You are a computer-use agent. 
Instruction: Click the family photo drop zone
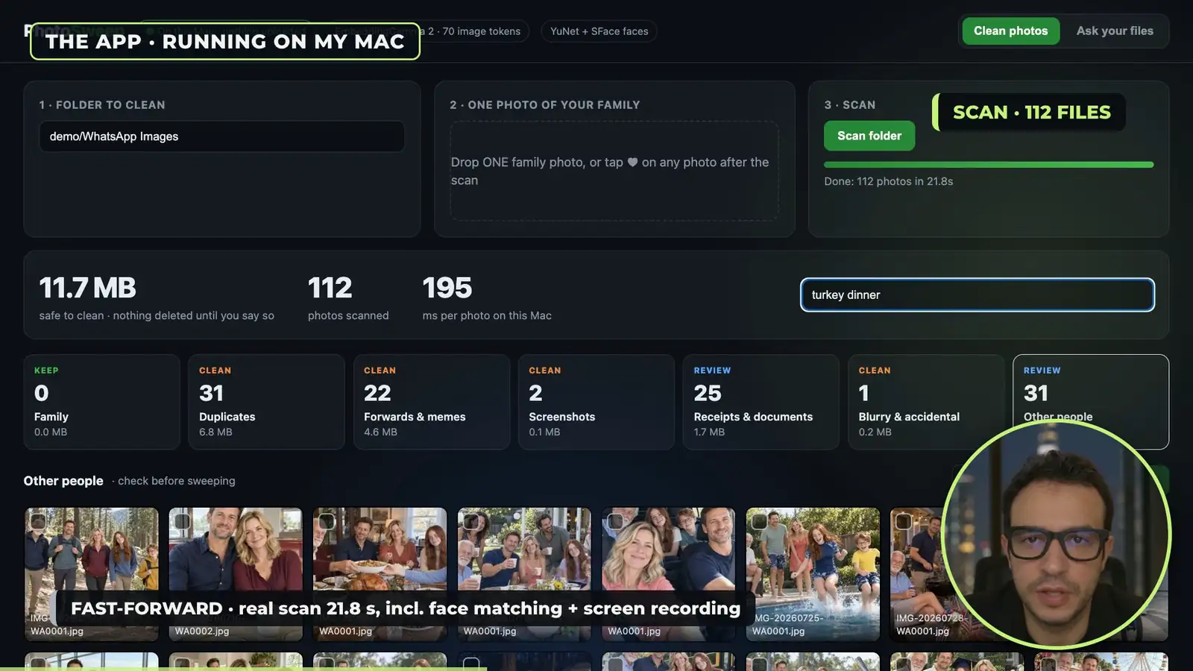pos(614,171)
